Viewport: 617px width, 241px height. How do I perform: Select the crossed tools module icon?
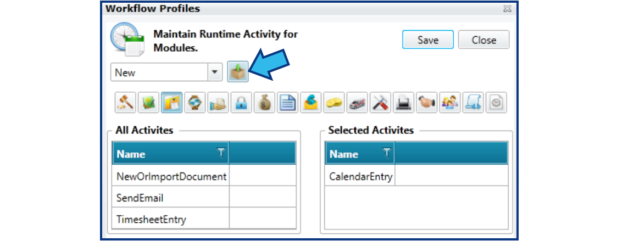point(381,103)
